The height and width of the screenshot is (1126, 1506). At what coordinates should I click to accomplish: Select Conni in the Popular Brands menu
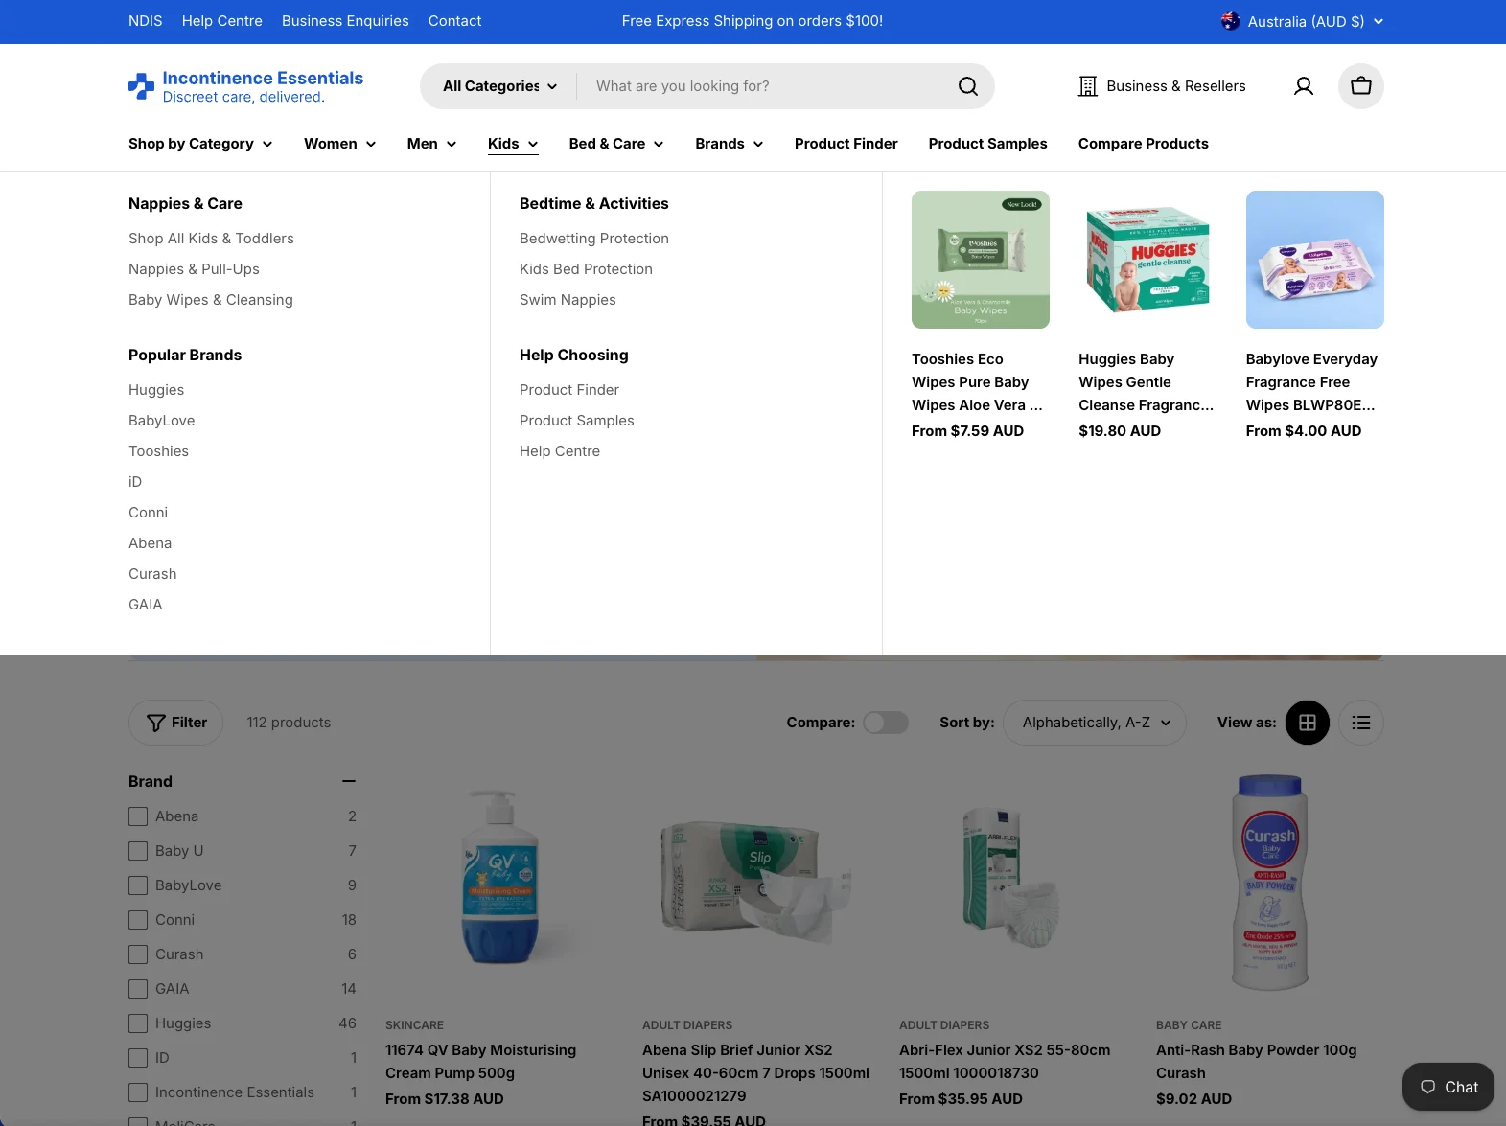tap(148, 513)
